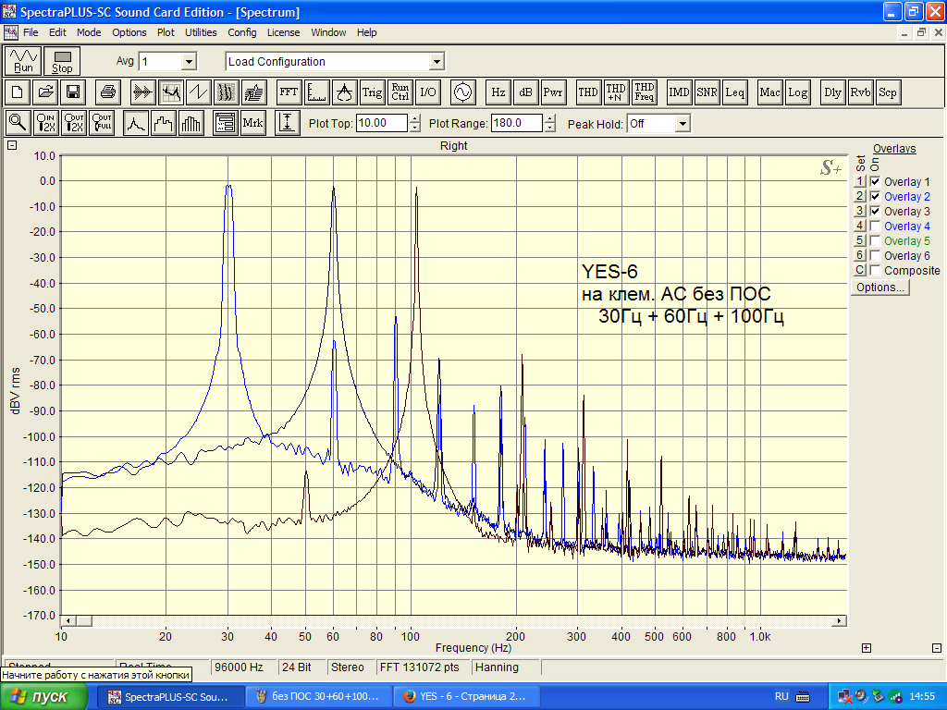This screenshot has height=710, width=947.
Task: Open the Utilities menu
Action: [201, 32]
